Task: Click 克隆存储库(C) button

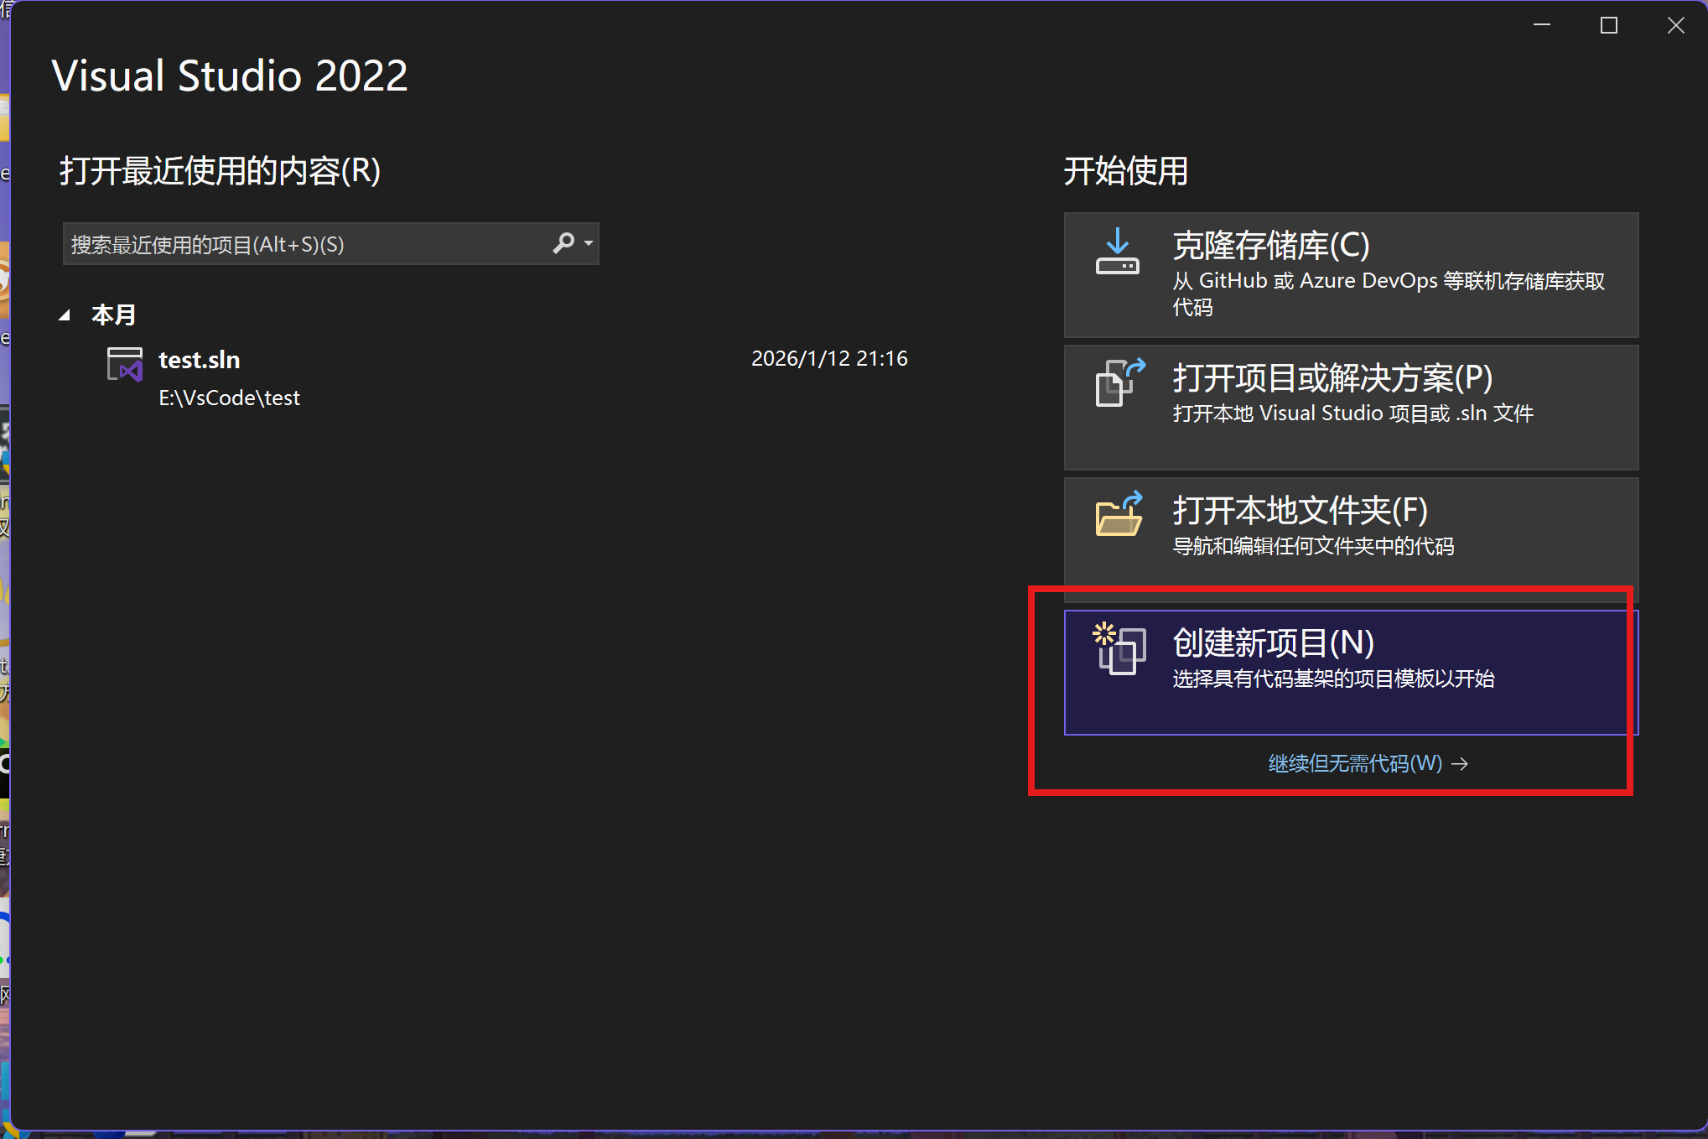Action: pyautogui.click(x=1351, y=275)
